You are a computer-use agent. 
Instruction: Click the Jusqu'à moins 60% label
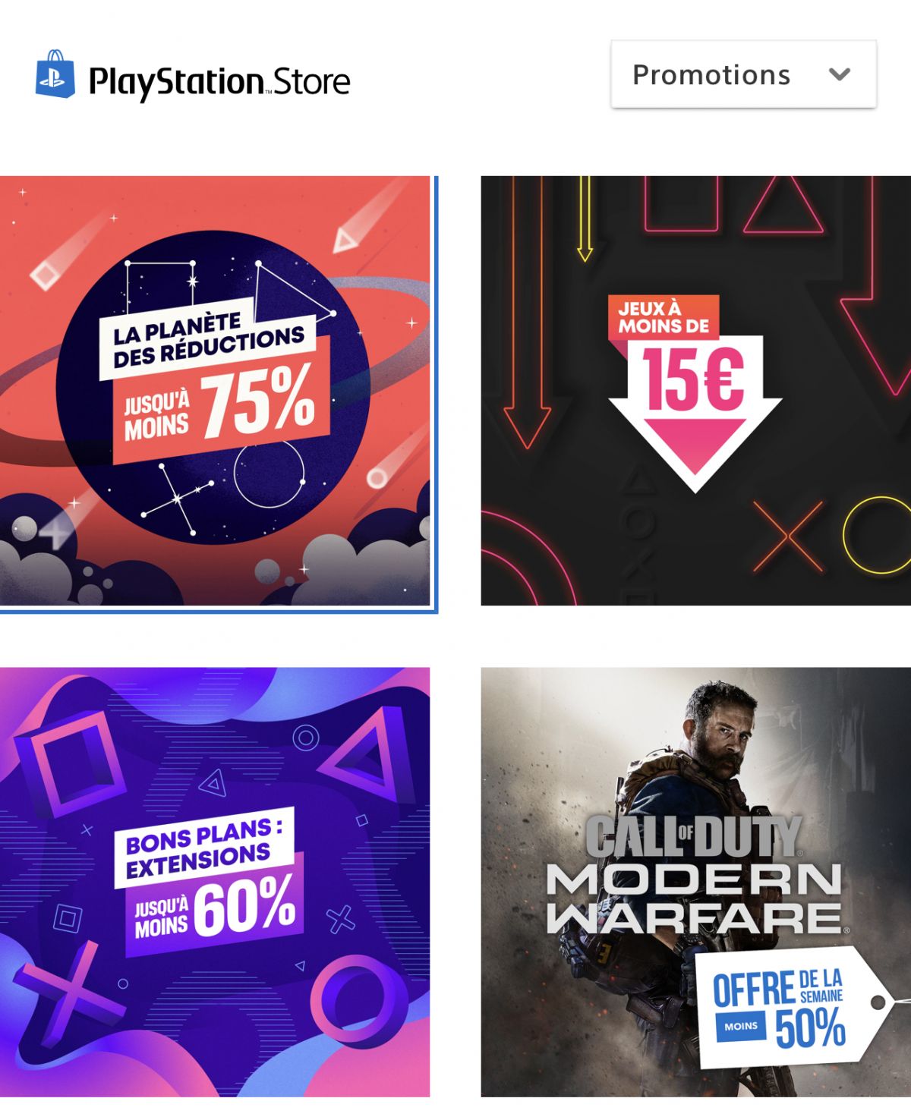pos(215,907)
